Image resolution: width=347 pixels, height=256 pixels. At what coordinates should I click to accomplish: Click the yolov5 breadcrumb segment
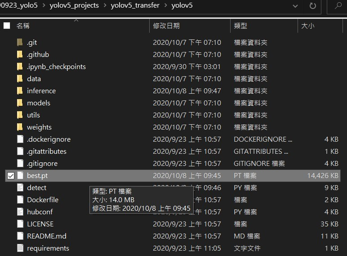182,5
